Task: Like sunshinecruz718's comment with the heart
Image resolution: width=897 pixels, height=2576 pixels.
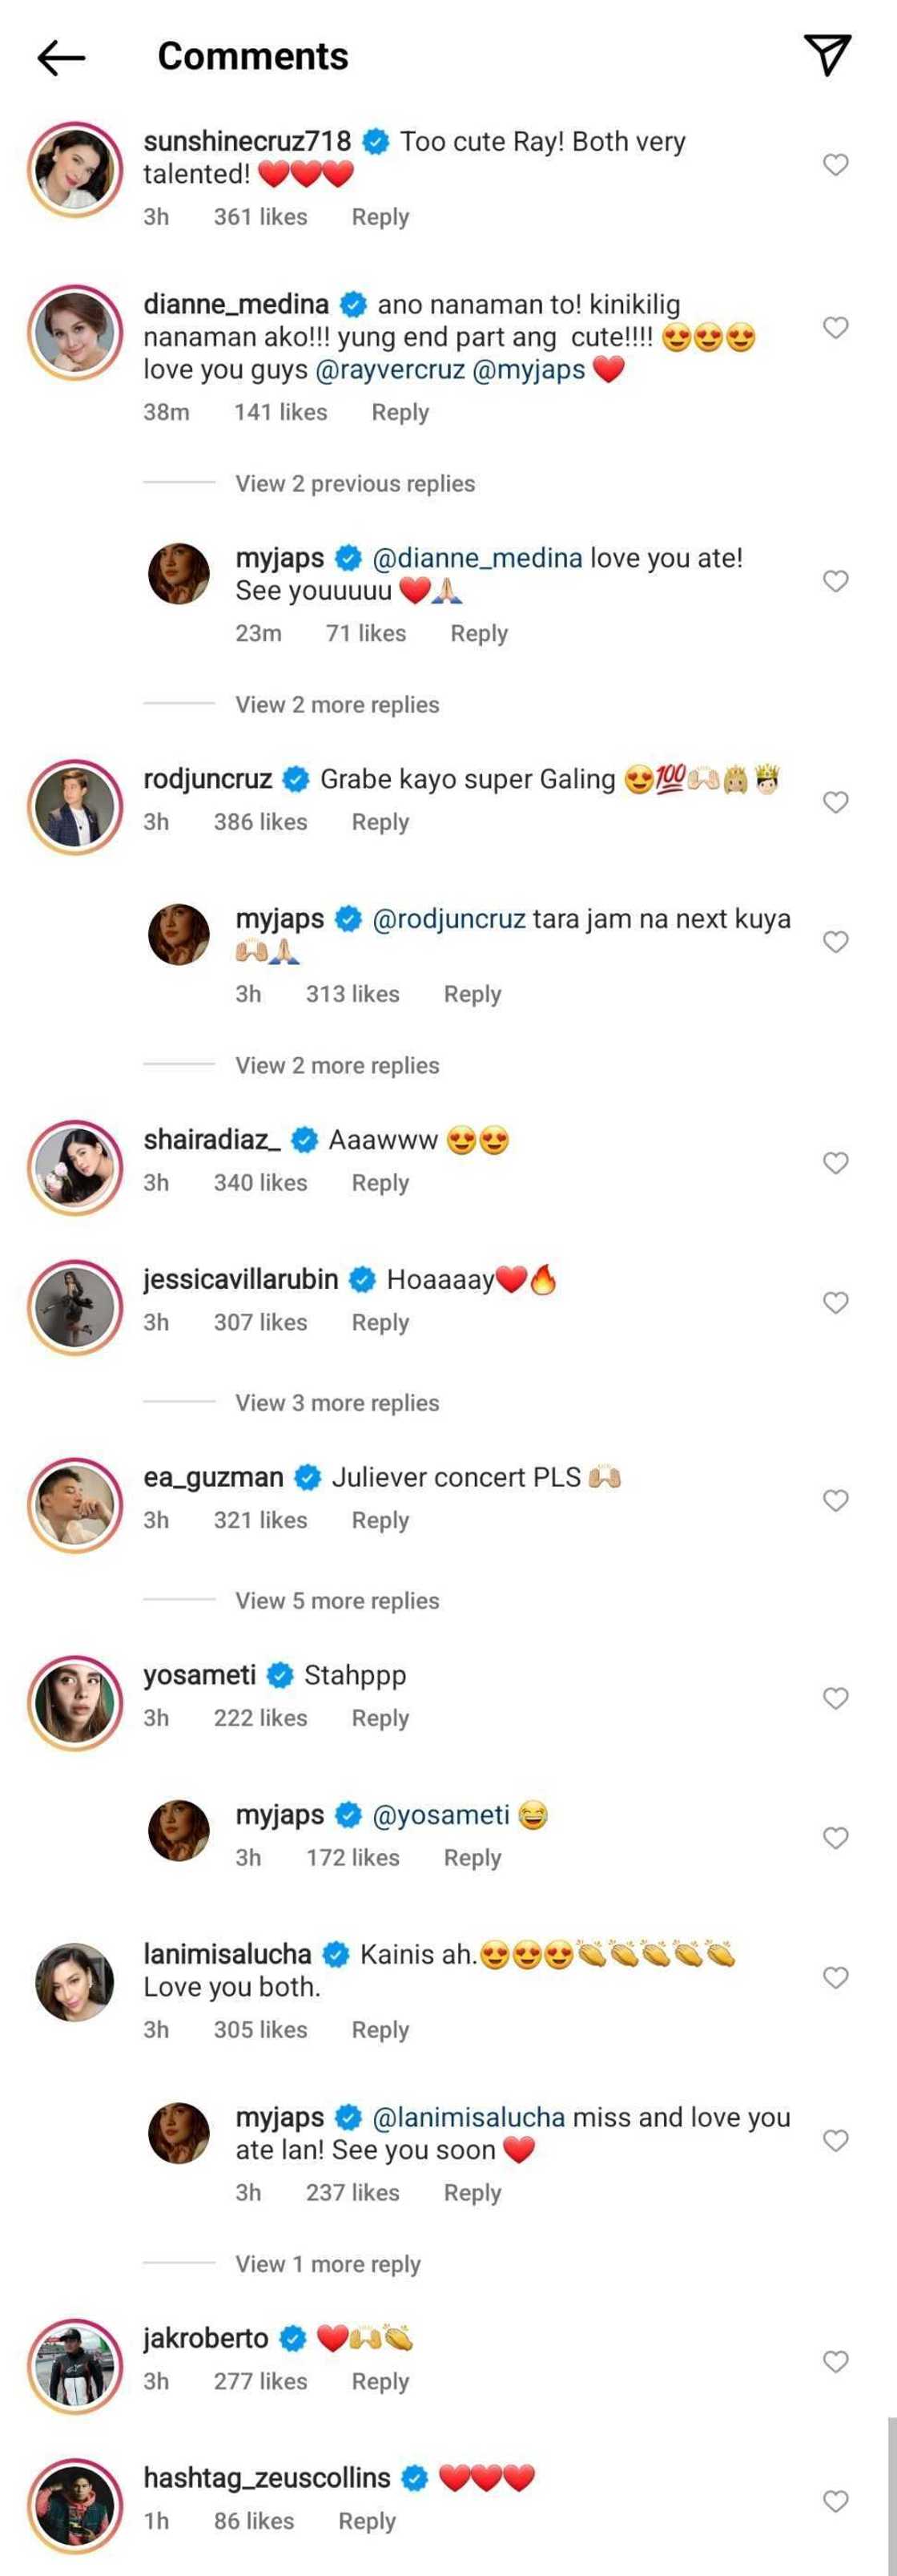Action: 835,165
